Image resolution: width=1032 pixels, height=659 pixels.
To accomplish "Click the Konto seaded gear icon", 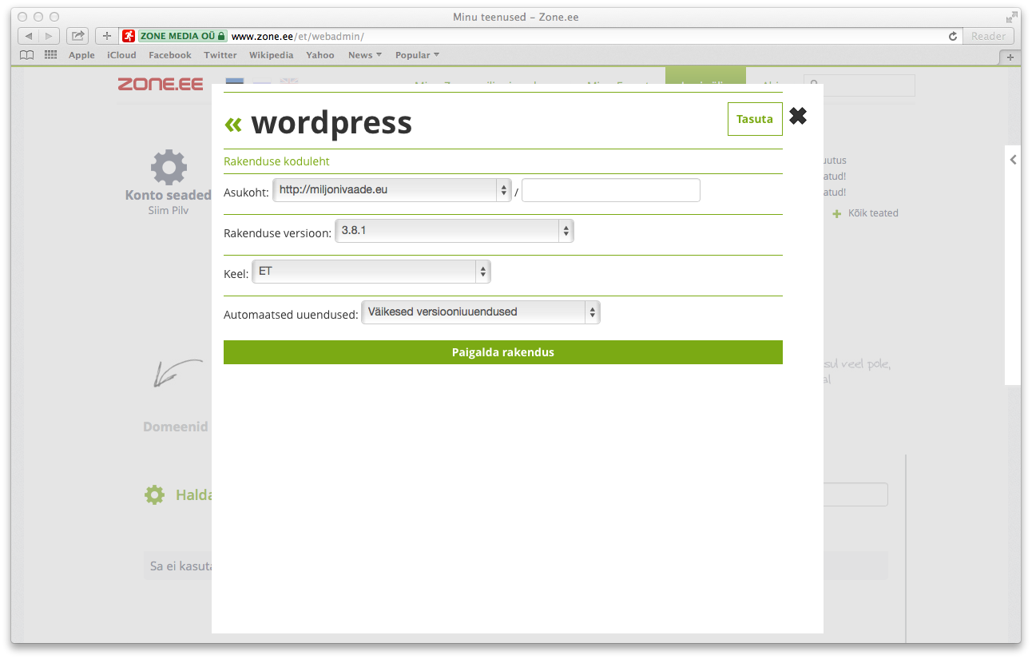I will (169, 167).
